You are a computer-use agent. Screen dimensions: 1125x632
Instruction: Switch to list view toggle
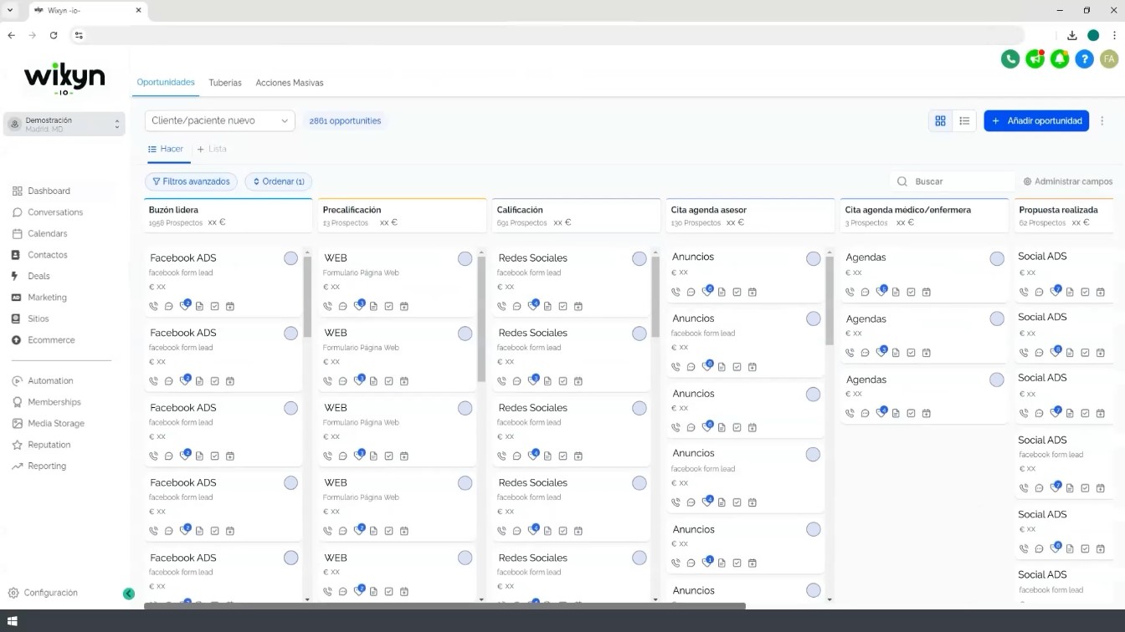(964, 120)
